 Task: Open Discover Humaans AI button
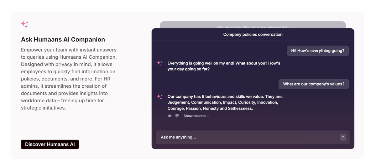coord(50,144)
